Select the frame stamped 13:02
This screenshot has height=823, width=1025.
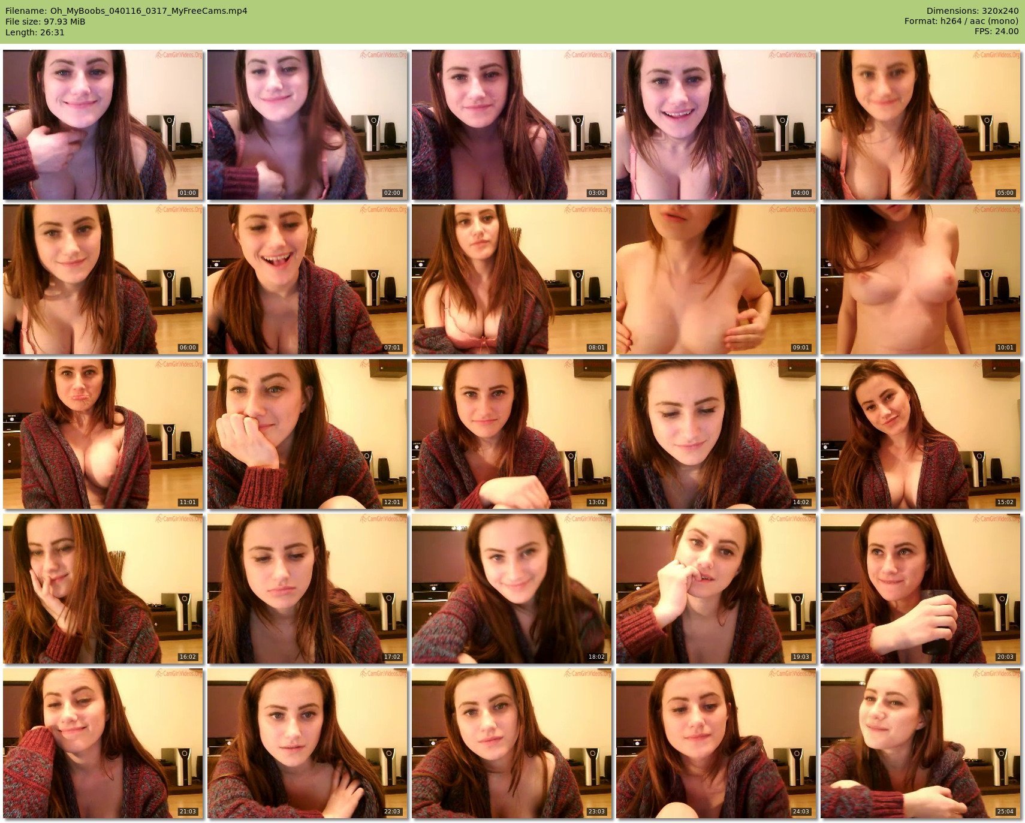click(x=512, y=434)
